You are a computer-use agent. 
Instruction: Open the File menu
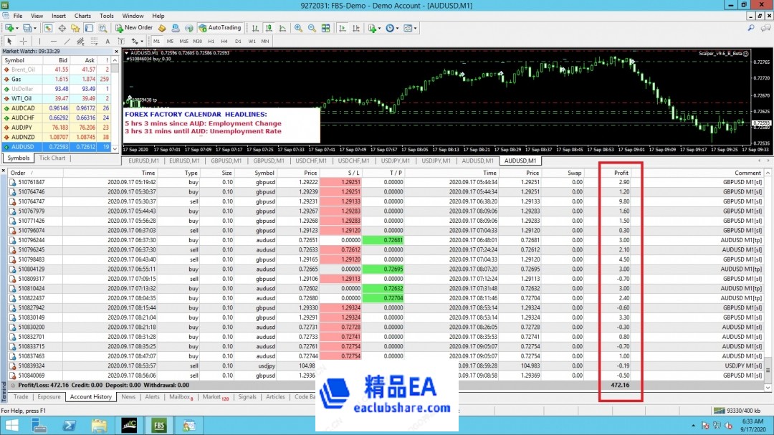coord(18,16)
